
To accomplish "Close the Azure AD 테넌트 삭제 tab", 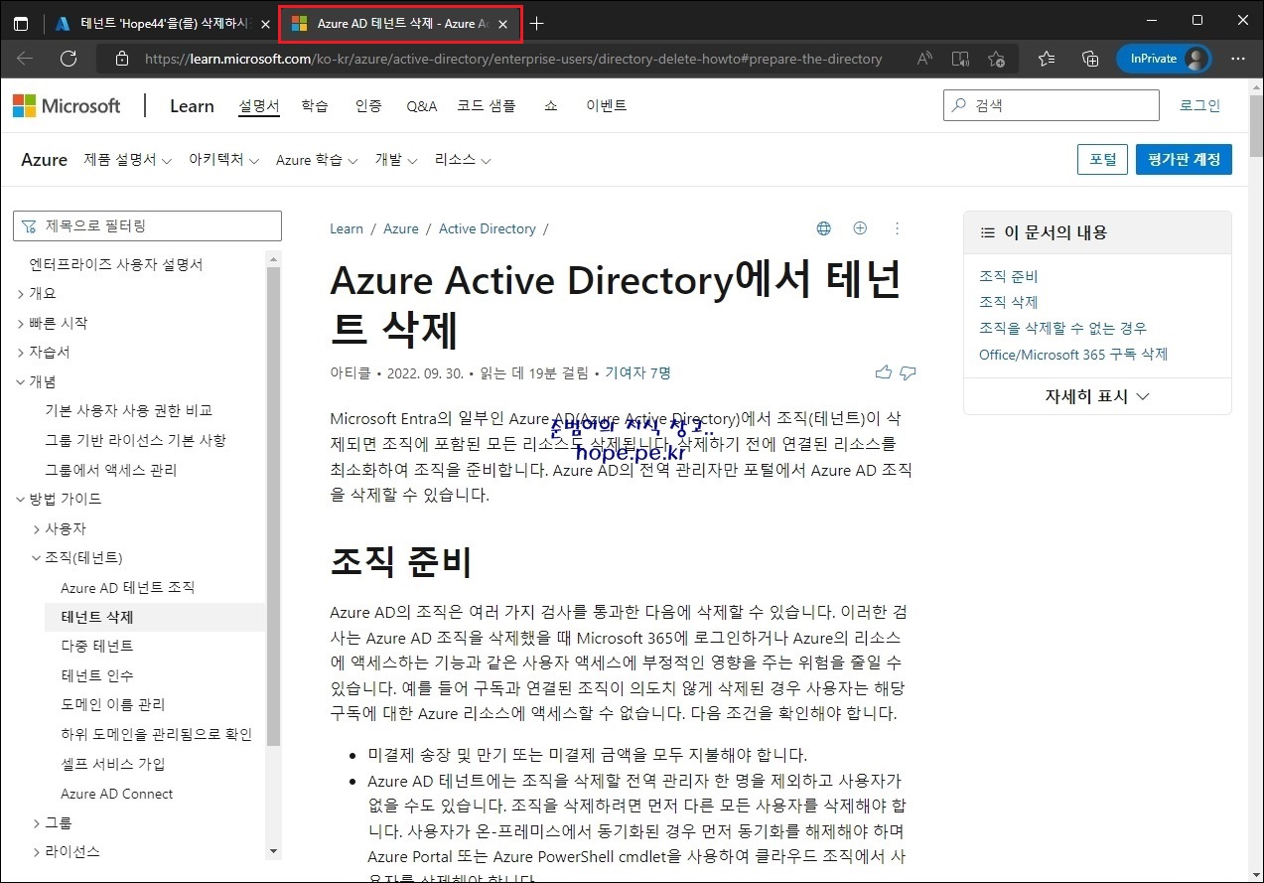I will pos(503,24).
